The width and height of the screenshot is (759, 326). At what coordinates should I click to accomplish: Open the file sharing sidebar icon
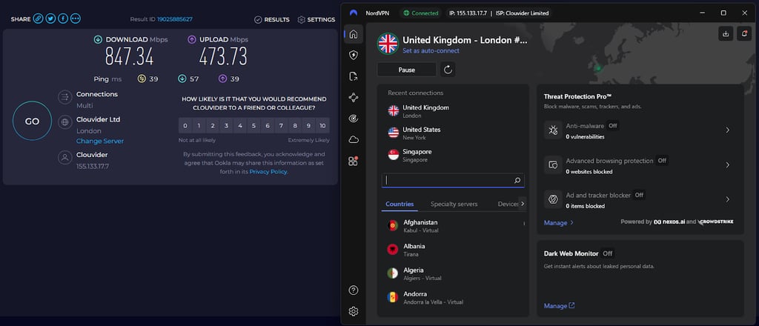[354, 76]
